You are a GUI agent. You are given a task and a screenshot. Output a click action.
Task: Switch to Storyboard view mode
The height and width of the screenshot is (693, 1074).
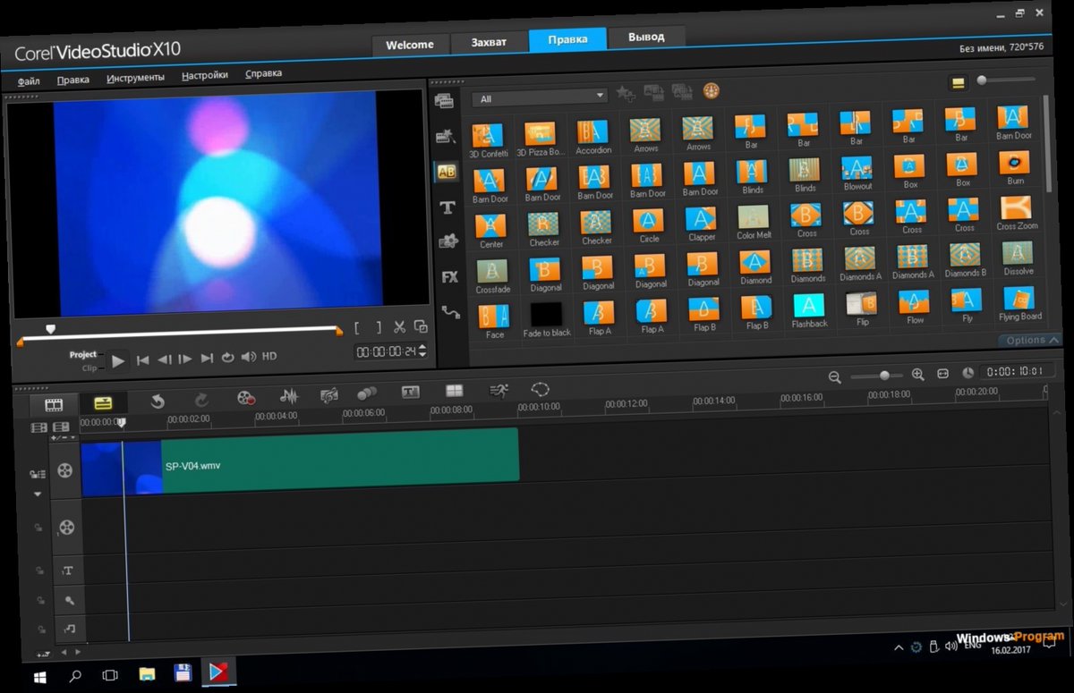tap(53, 404)
